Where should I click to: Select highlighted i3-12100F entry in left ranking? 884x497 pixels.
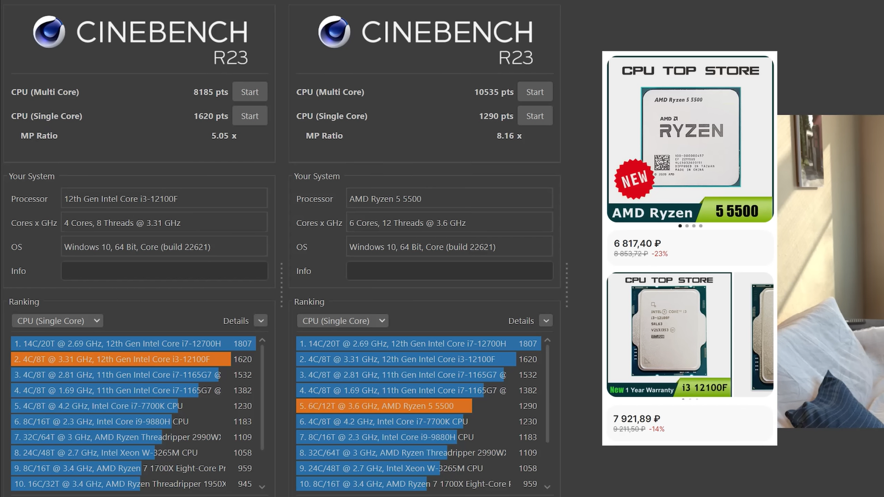120,359
